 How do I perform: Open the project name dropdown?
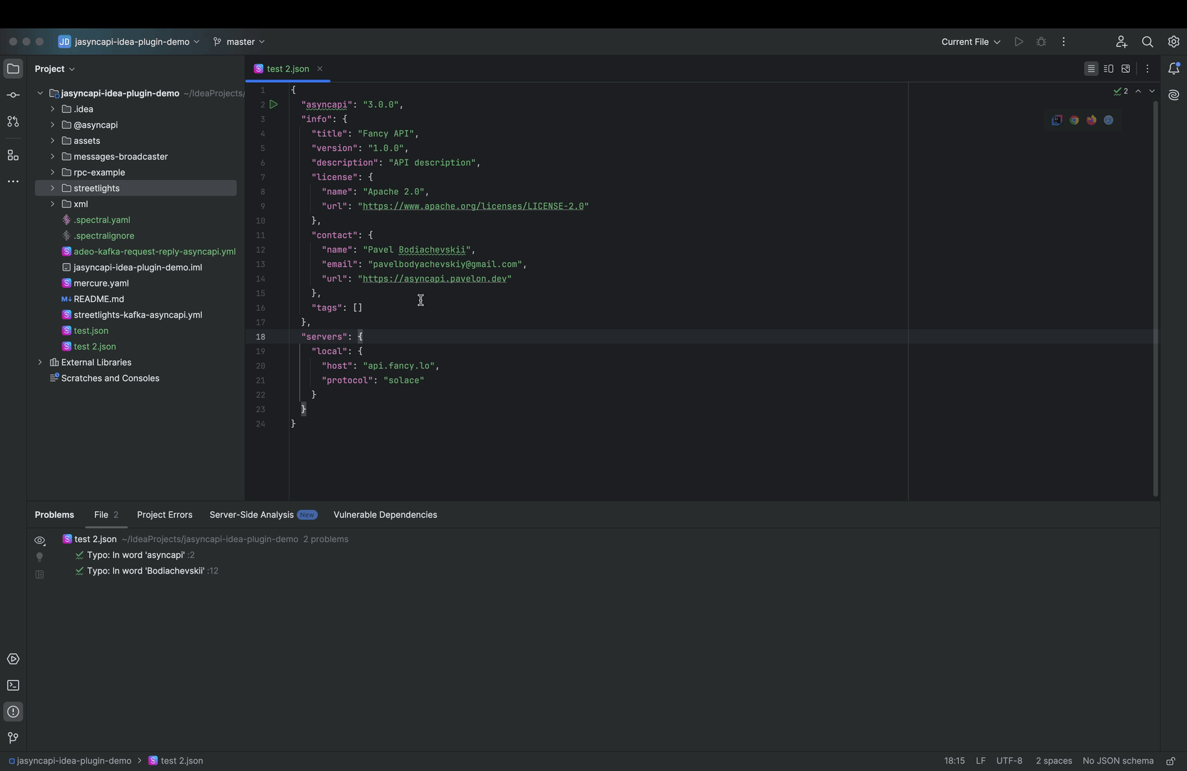click(128, 41)
